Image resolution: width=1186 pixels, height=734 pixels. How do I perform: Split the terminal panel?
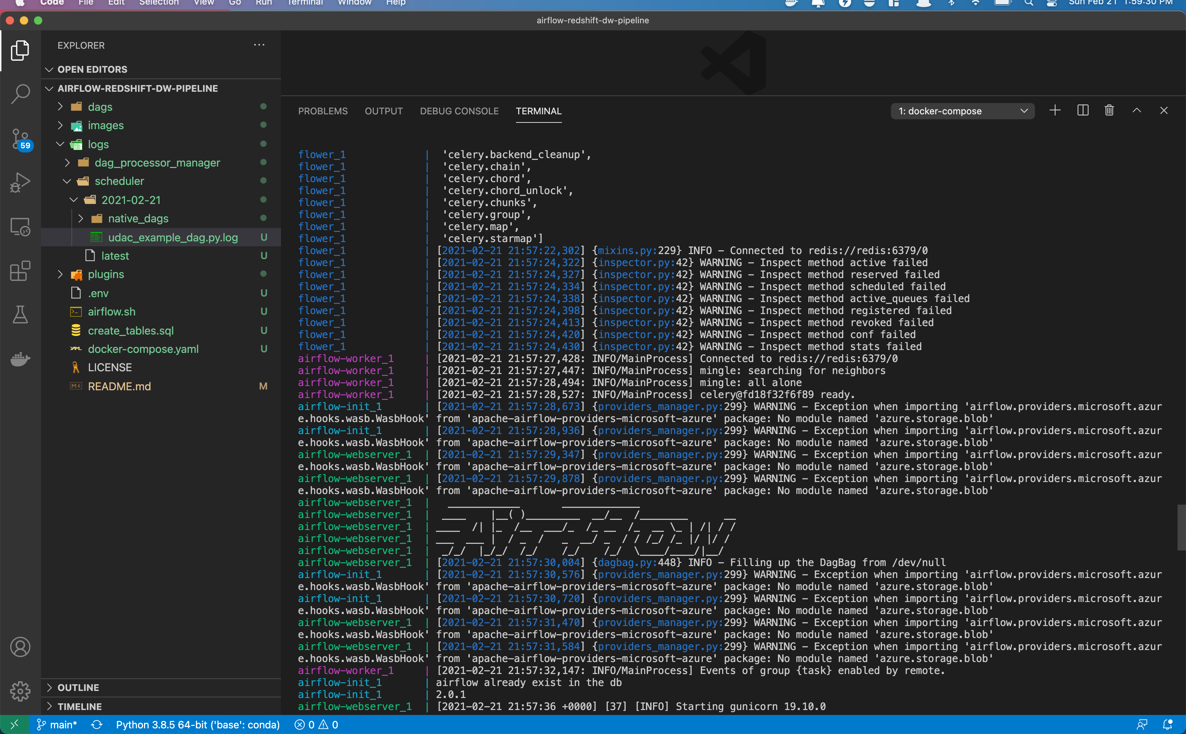pyautogui.click(x=1082, y=111)
